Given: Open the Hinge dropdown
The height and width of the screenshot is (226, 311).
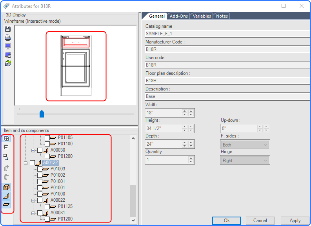Looking at the screenshot, I should pyautogui.click(x=245, y=160).
